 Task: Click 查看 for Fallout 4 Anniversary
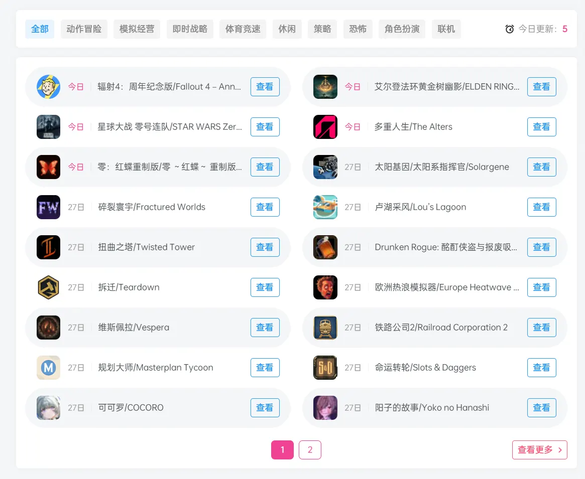coord(265,87)
